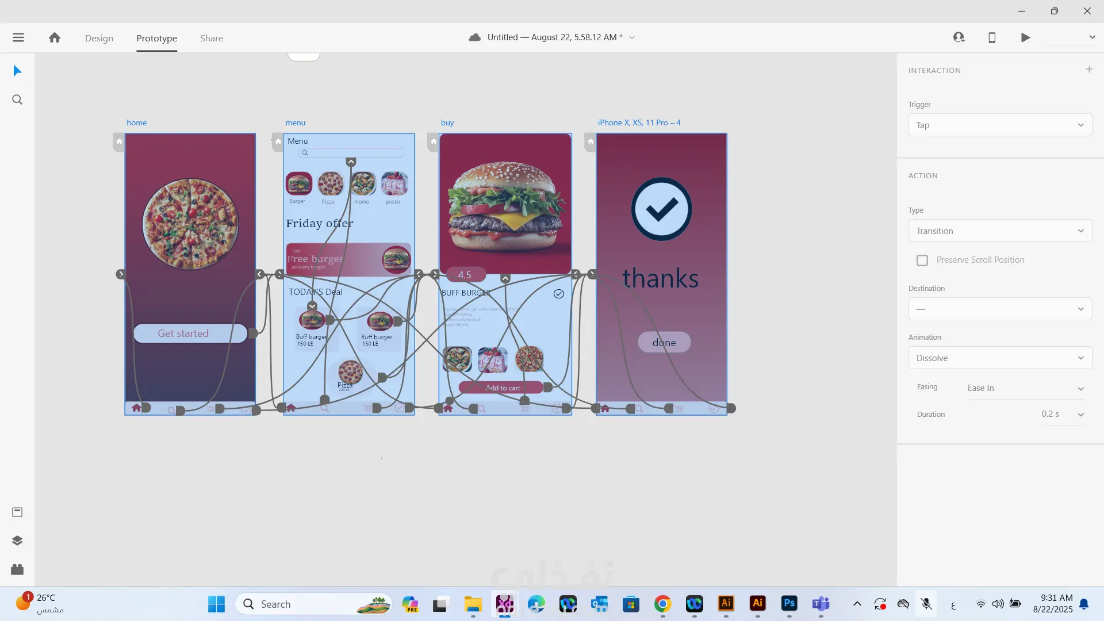Open the Destination dropdown

point(1000,309)
